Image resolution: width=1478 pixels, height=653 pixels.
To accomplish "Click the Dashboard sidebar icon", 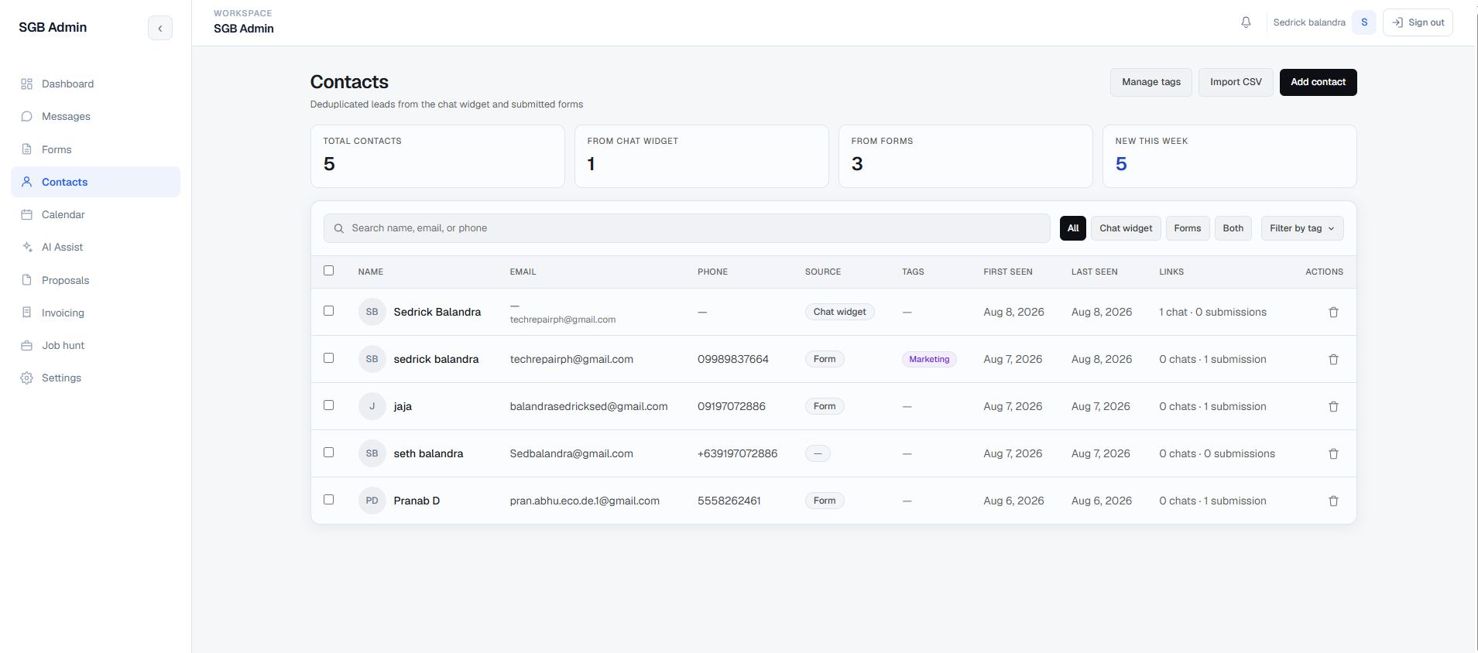I will tap(26, 84).
